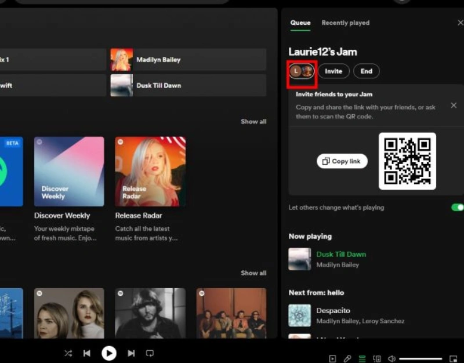This screenshot has width=464, height=363.
Task: Open the Jam participants avatars
Action: coord(302,71)
